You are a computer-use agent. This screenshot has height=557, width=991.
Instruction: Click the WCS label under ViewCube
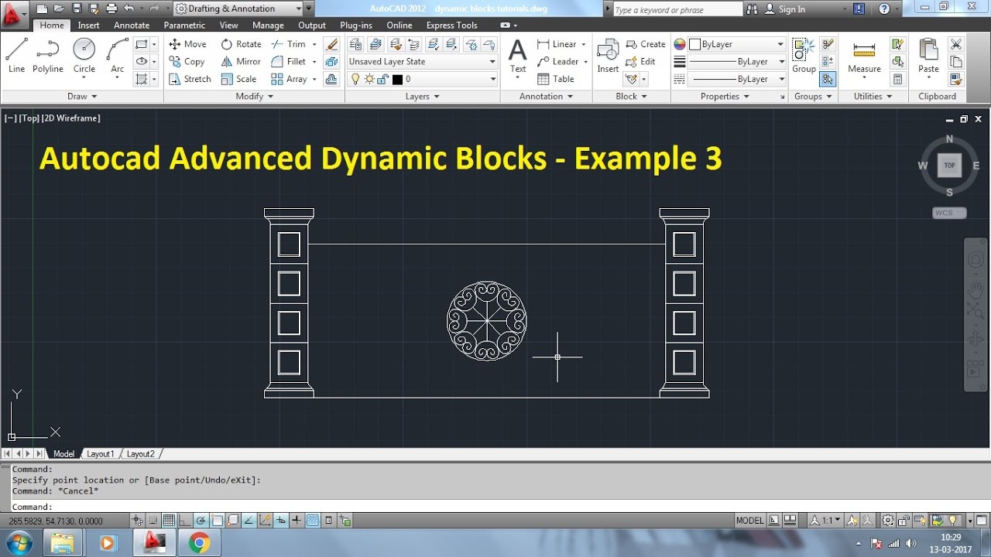[x=949, y=213]
